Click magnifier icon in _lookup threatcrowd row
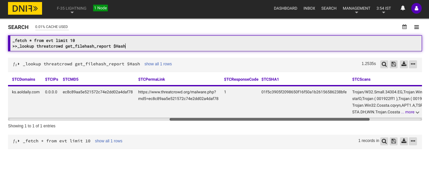This screenshot has width=429, height=189. 384,64
